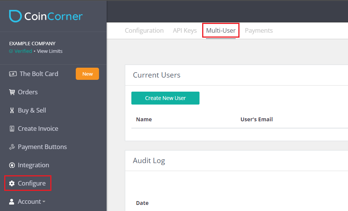This screenshot has width=348, height=211.
Task: Click the Verified checkmark icon
Action: tap(11, 51)
